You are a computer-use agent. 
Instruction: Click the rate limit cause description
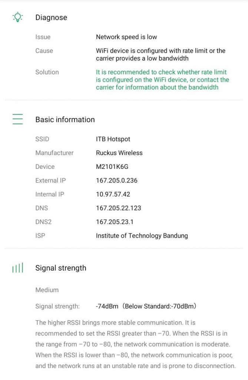161,55
